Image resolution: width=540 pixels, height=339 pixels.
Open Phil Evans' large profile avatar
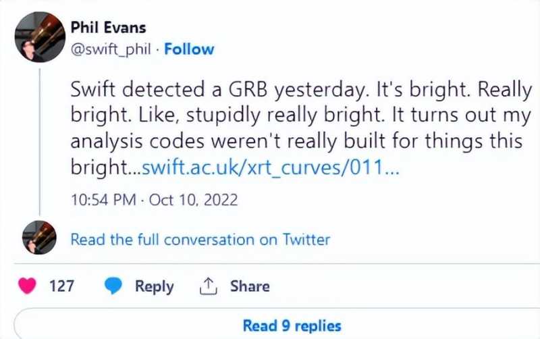[40, 37]
